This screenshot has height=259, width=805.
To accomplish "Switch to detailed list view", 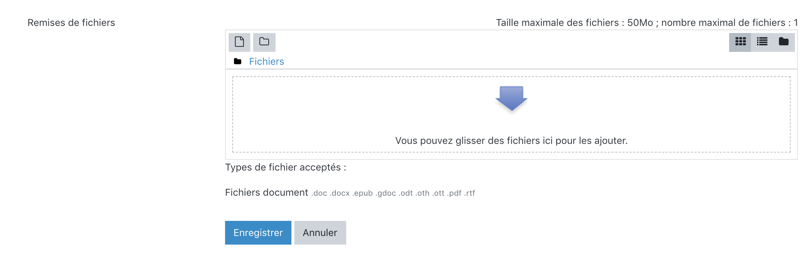I will pos(762,42).
